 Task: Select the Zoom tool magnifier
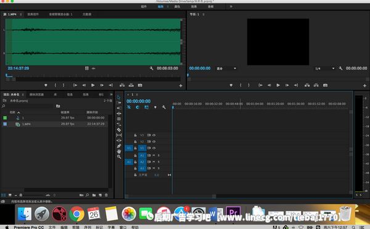[119, 157]
